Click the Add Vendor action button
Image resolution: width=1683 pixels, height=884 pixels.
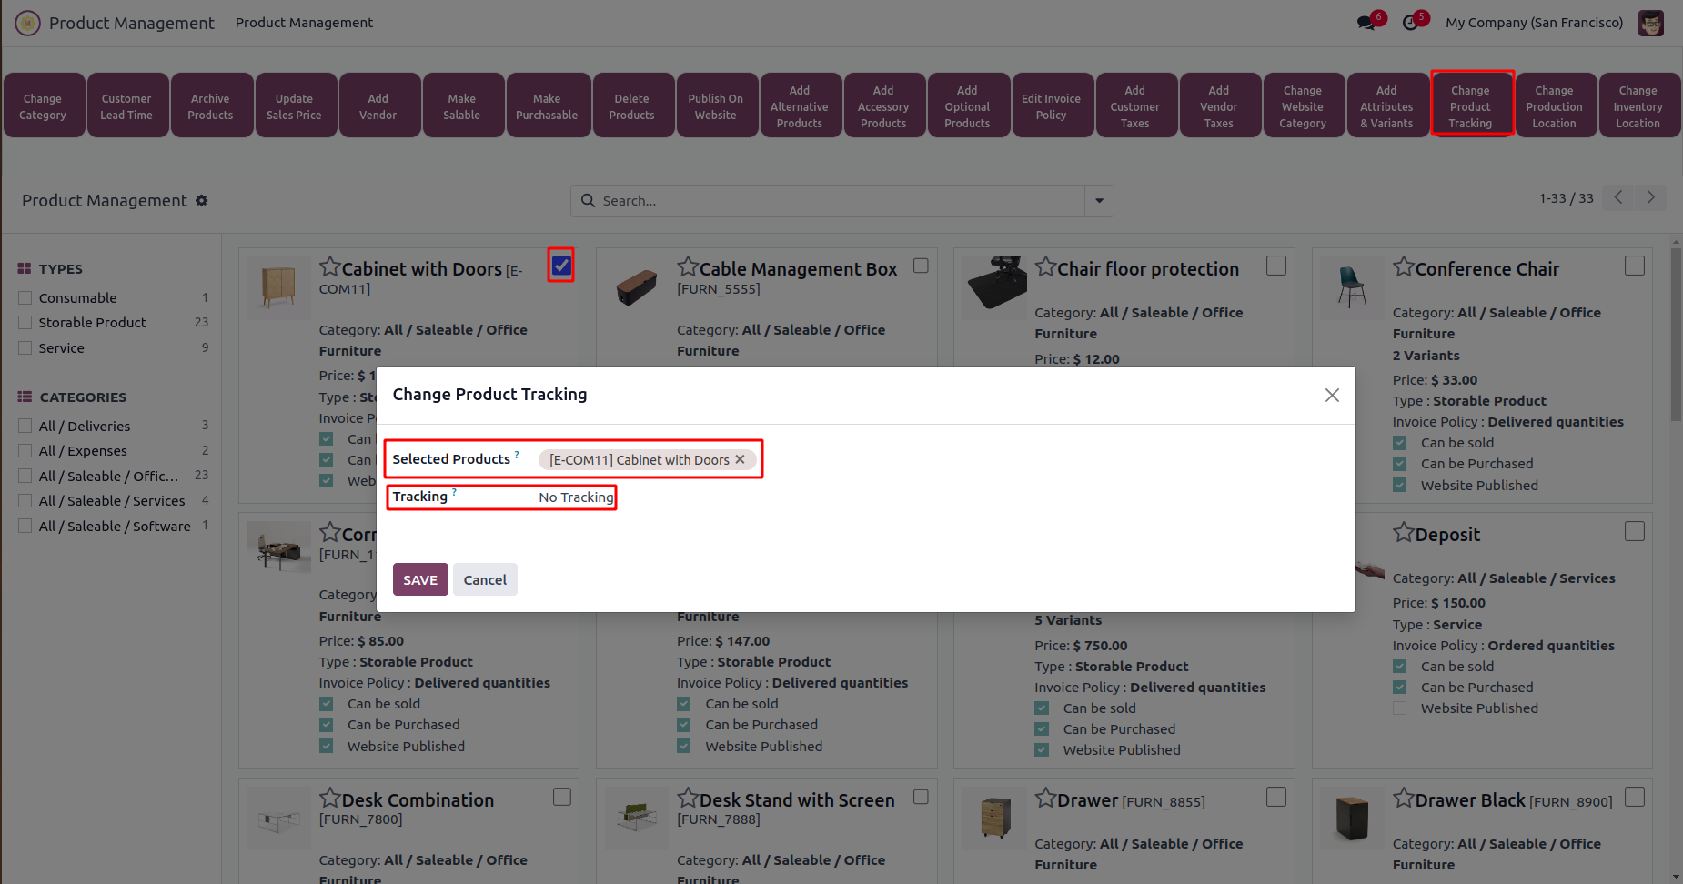(378, 106)
